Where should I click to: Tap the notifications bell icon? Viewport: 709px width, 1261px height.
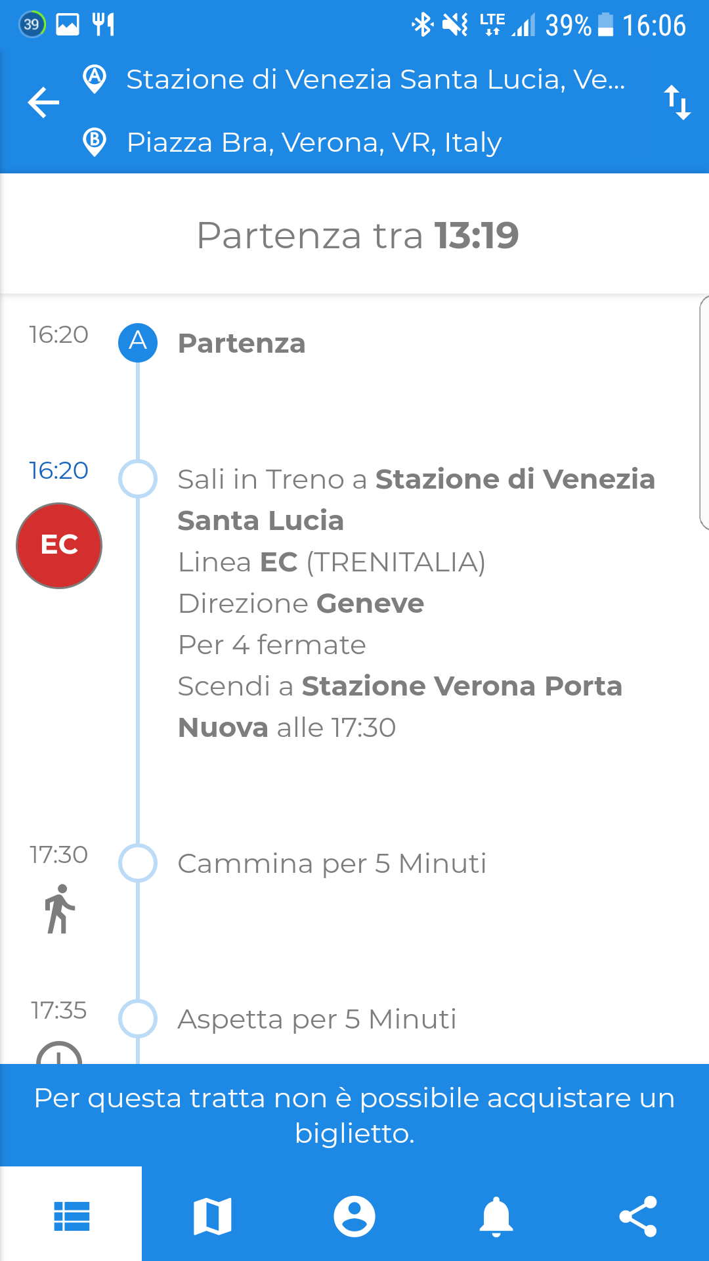point(496,1216)
